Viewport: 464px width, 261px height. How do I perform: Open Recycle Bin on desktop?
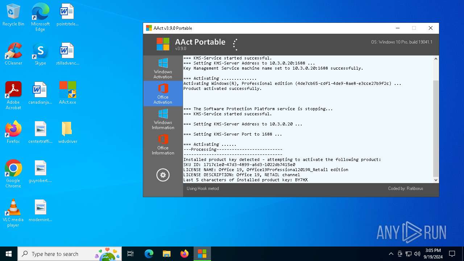pos(13,15)
